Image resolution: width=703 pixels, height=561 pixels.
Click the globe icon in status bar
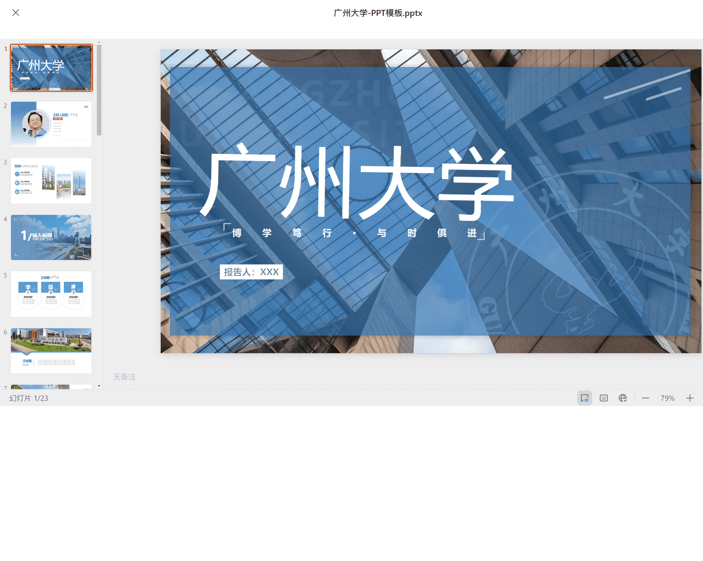click(x=623, y=398)
